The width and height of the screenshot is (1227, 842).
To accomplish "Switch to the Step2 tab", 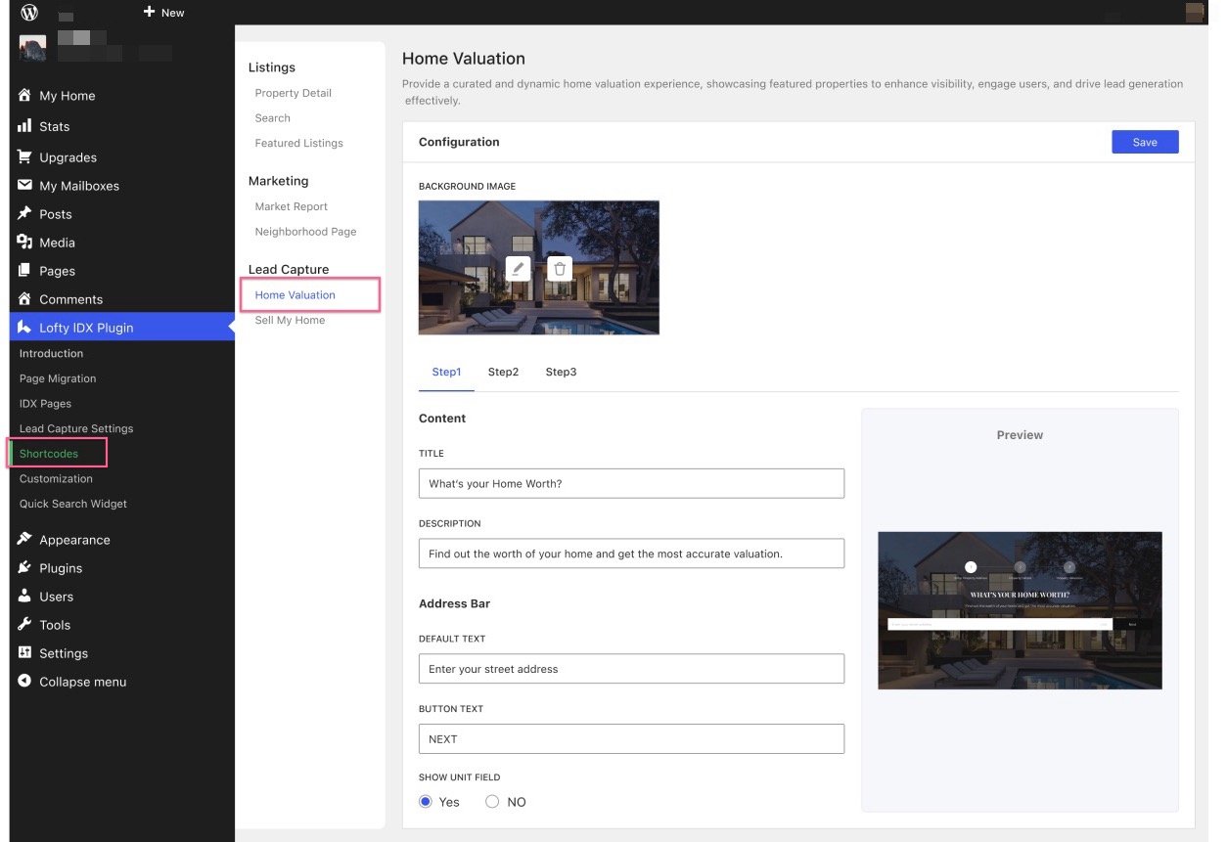I will [503, 372].
